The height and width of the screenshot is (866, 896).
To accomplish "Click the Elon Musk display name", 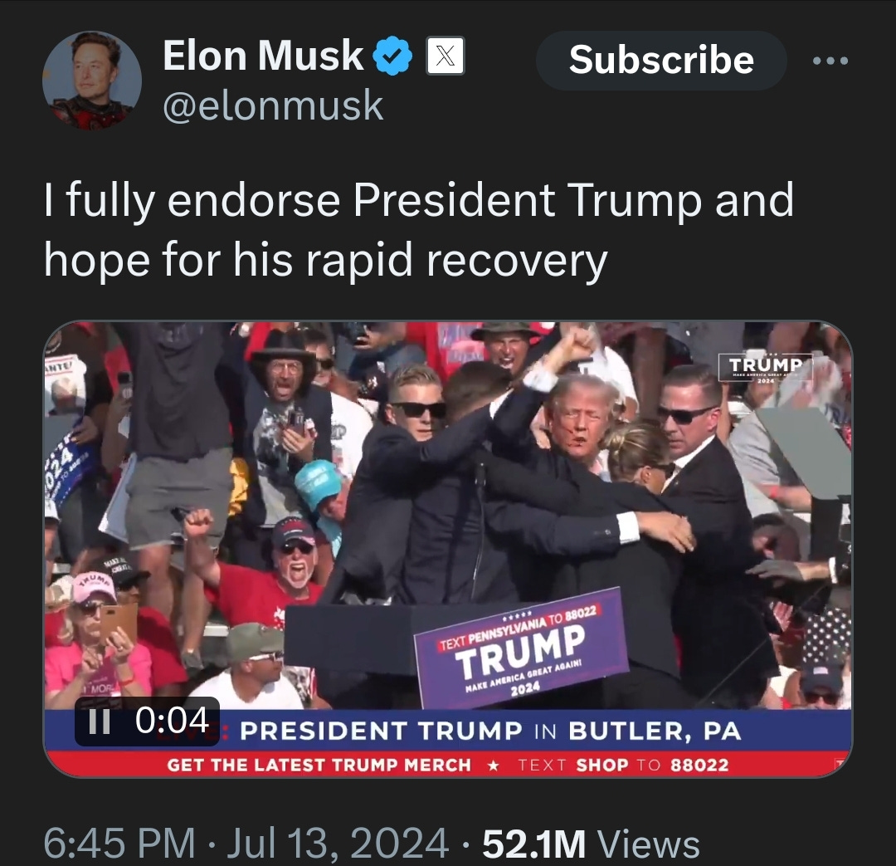I will click(264, 56).
